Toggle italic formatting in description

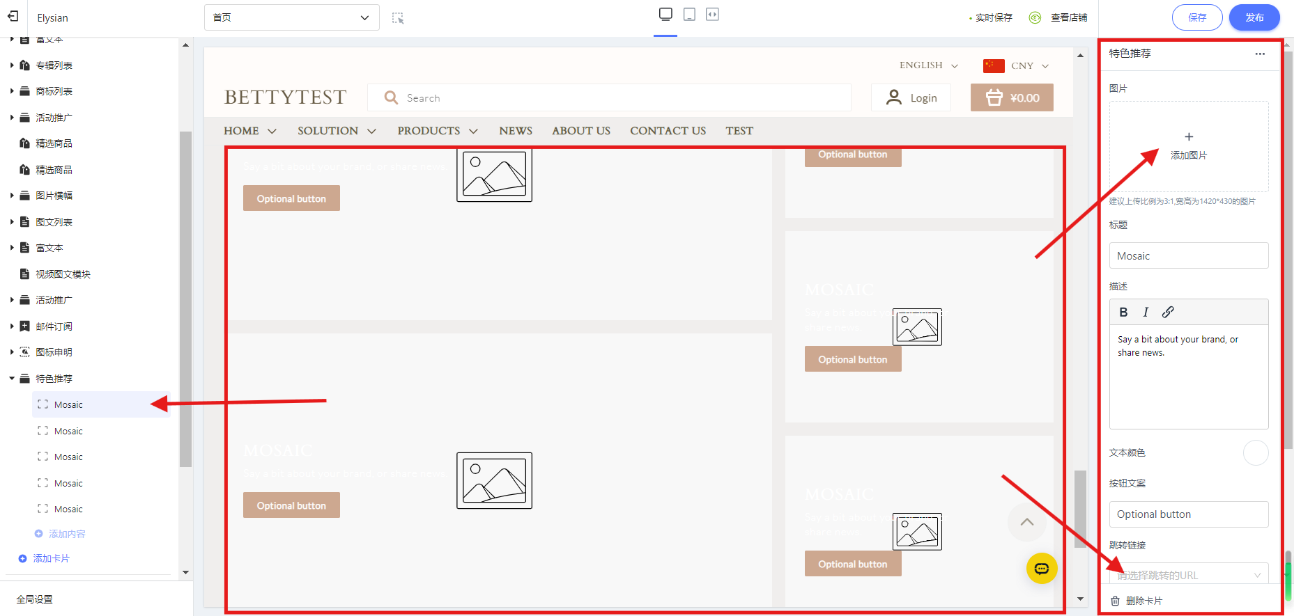pos(1145,313)
